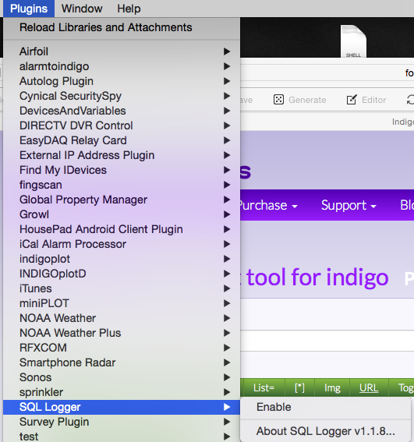414x442 pixels.
Task: Open HousePad Android Client Plugin submenu
Action: 122,229
